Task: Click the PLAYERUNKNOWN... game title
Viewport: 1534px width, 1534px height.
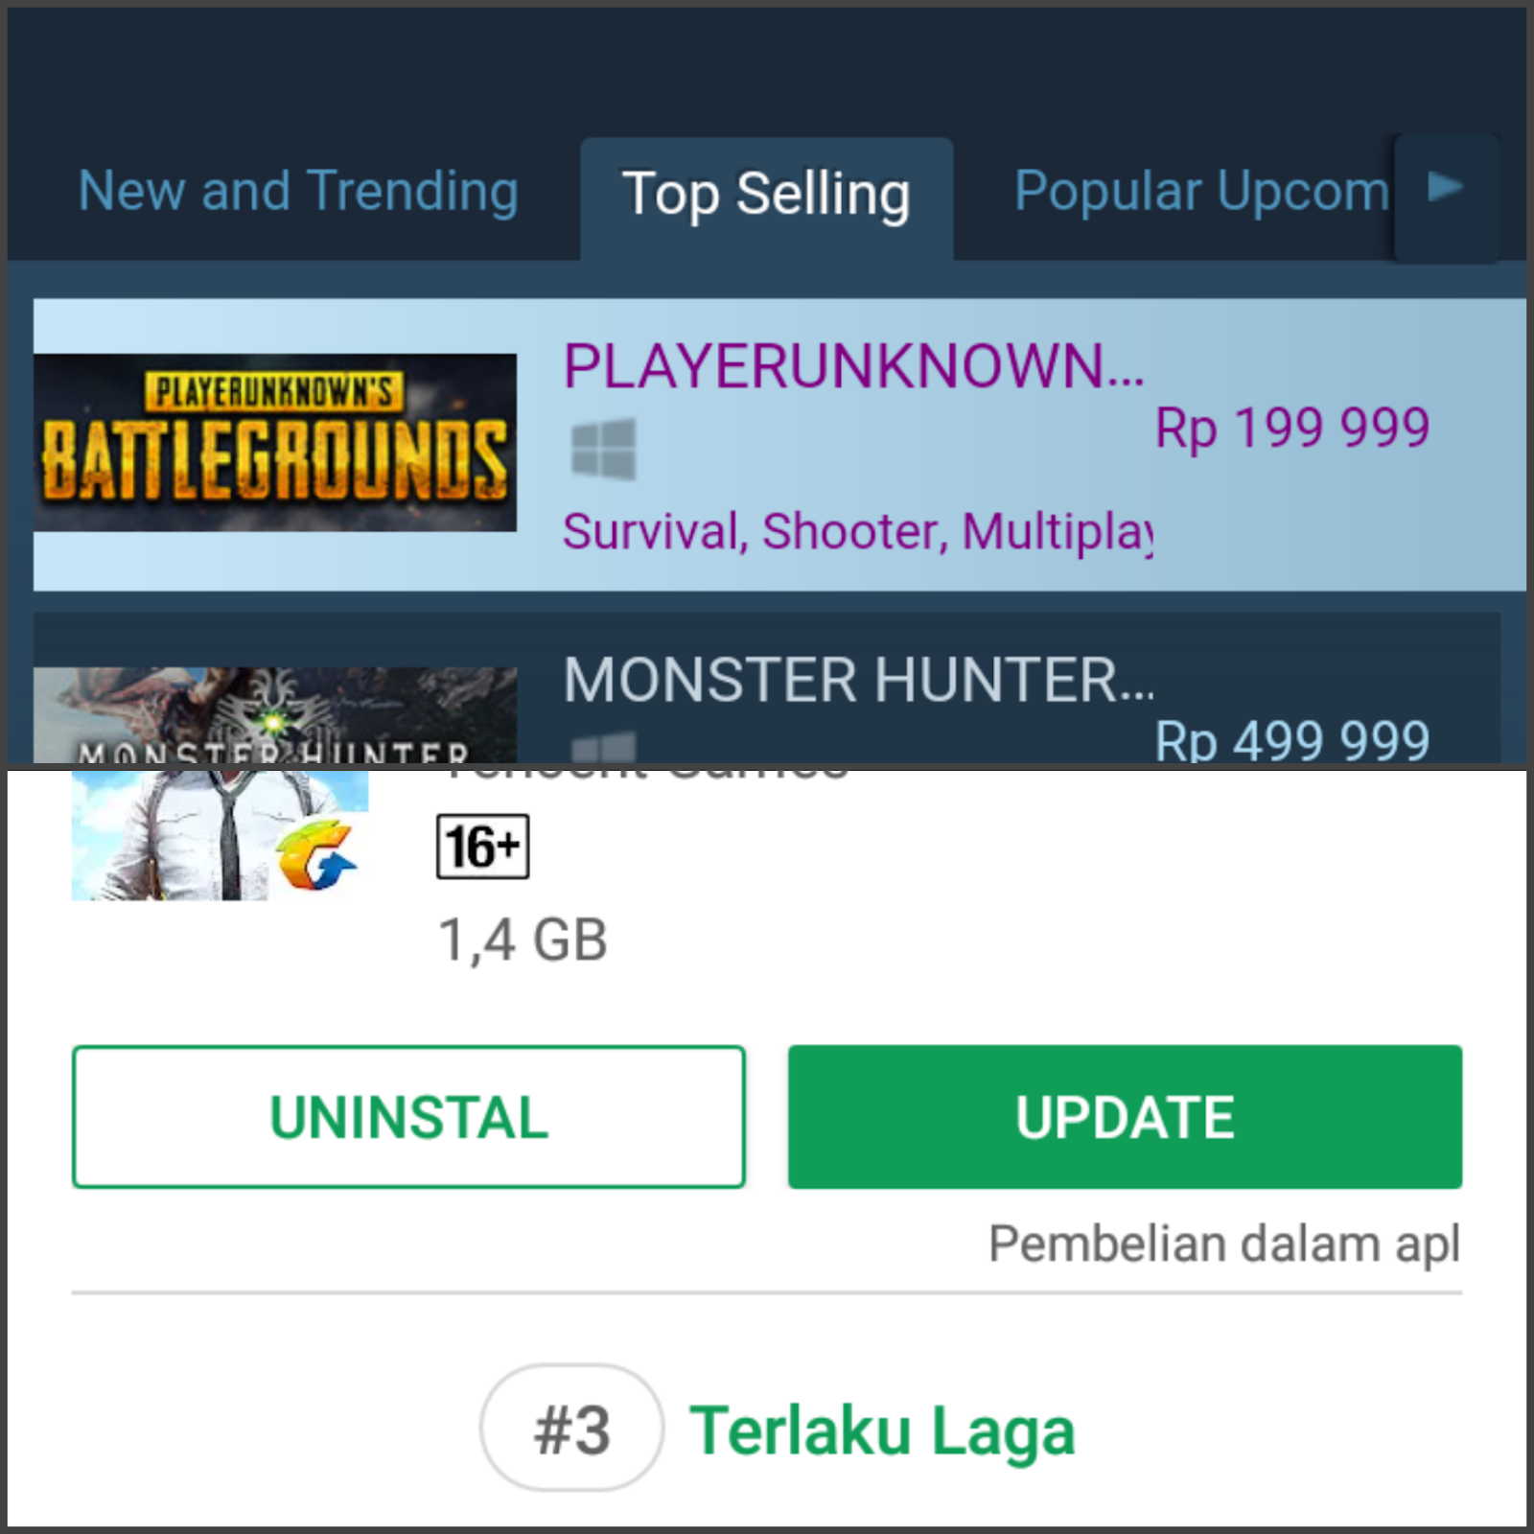Action: coord(853,365)
